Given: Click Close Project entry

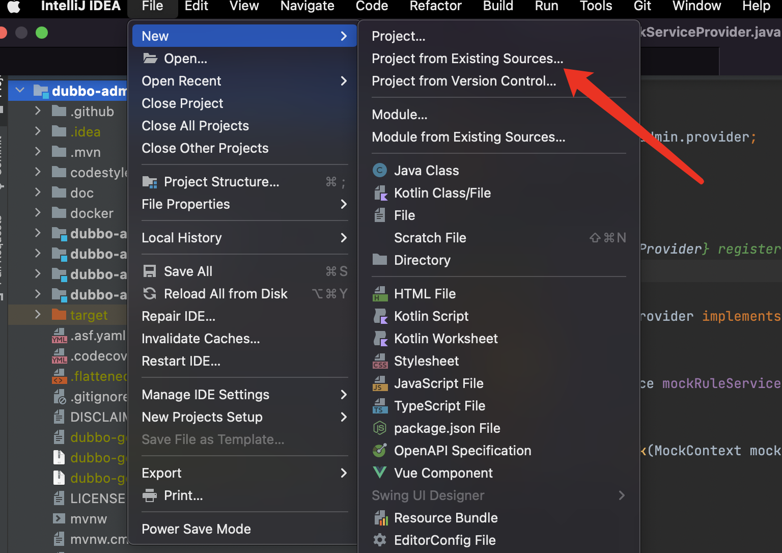Looking at the screenshot, I should [182, 103].
